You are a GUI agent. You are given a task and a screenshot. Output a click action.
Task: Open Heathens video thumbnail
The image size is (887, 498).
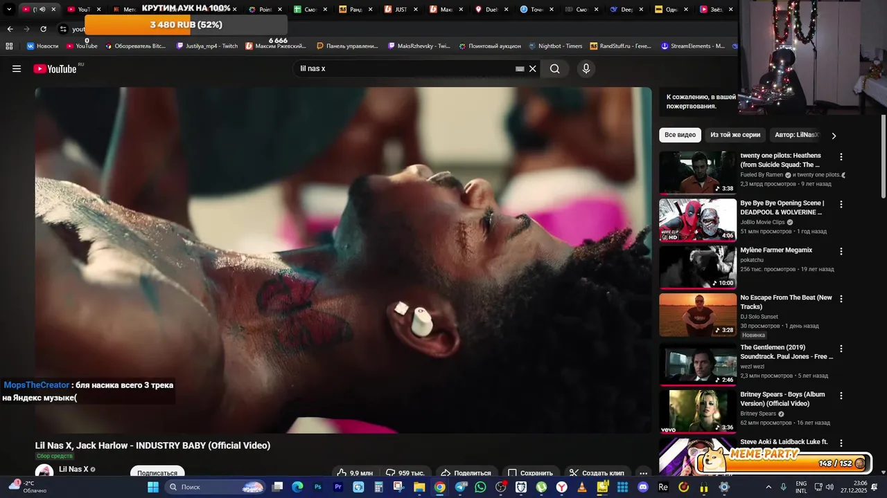[697, 173]
